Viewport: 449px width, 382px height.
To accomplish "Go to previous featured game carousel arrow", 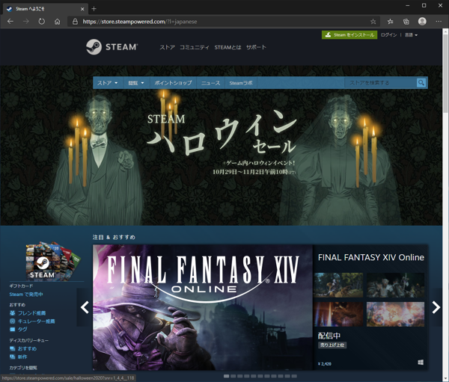I will tap(85, 307).
